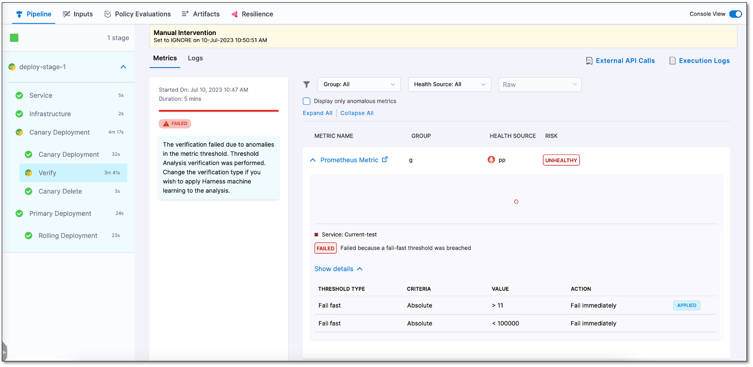The image size is (753, 367).
Task: Collapse the Prometheus Metric row chevron
Action: 313,160
